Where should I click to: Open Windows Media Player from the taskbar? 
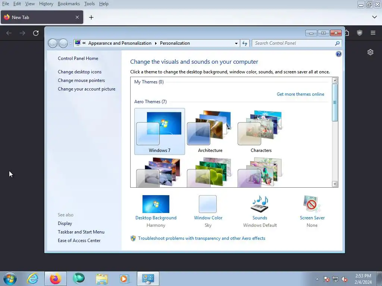pyautogui.click(x=124, y=279)
